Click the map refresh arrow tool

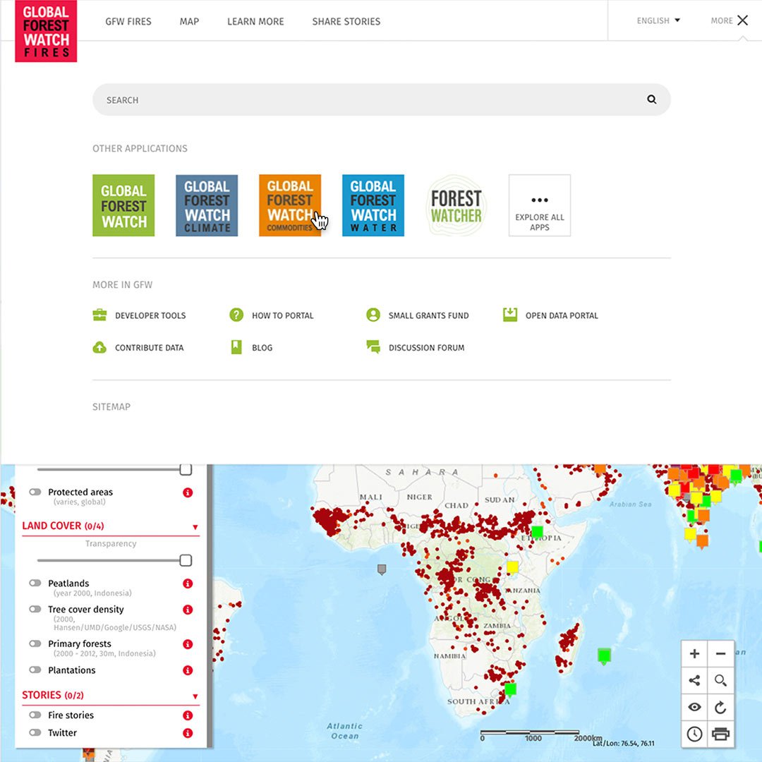(720, 707)
